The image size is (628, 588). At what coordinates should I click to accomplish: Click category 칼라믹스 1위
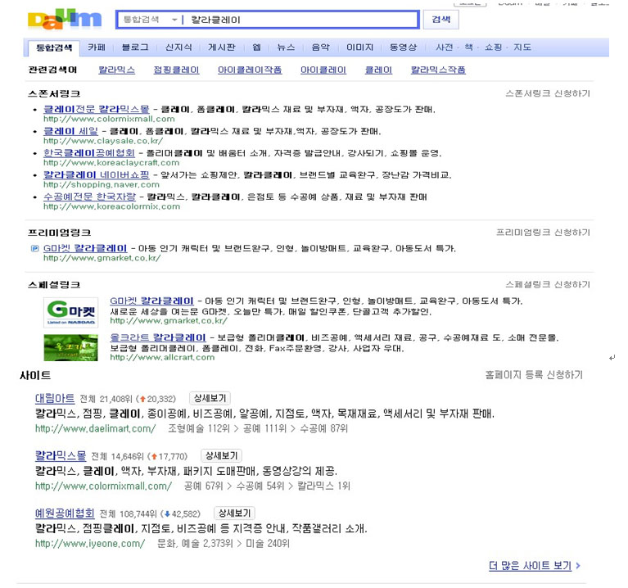tap(323, 486)
